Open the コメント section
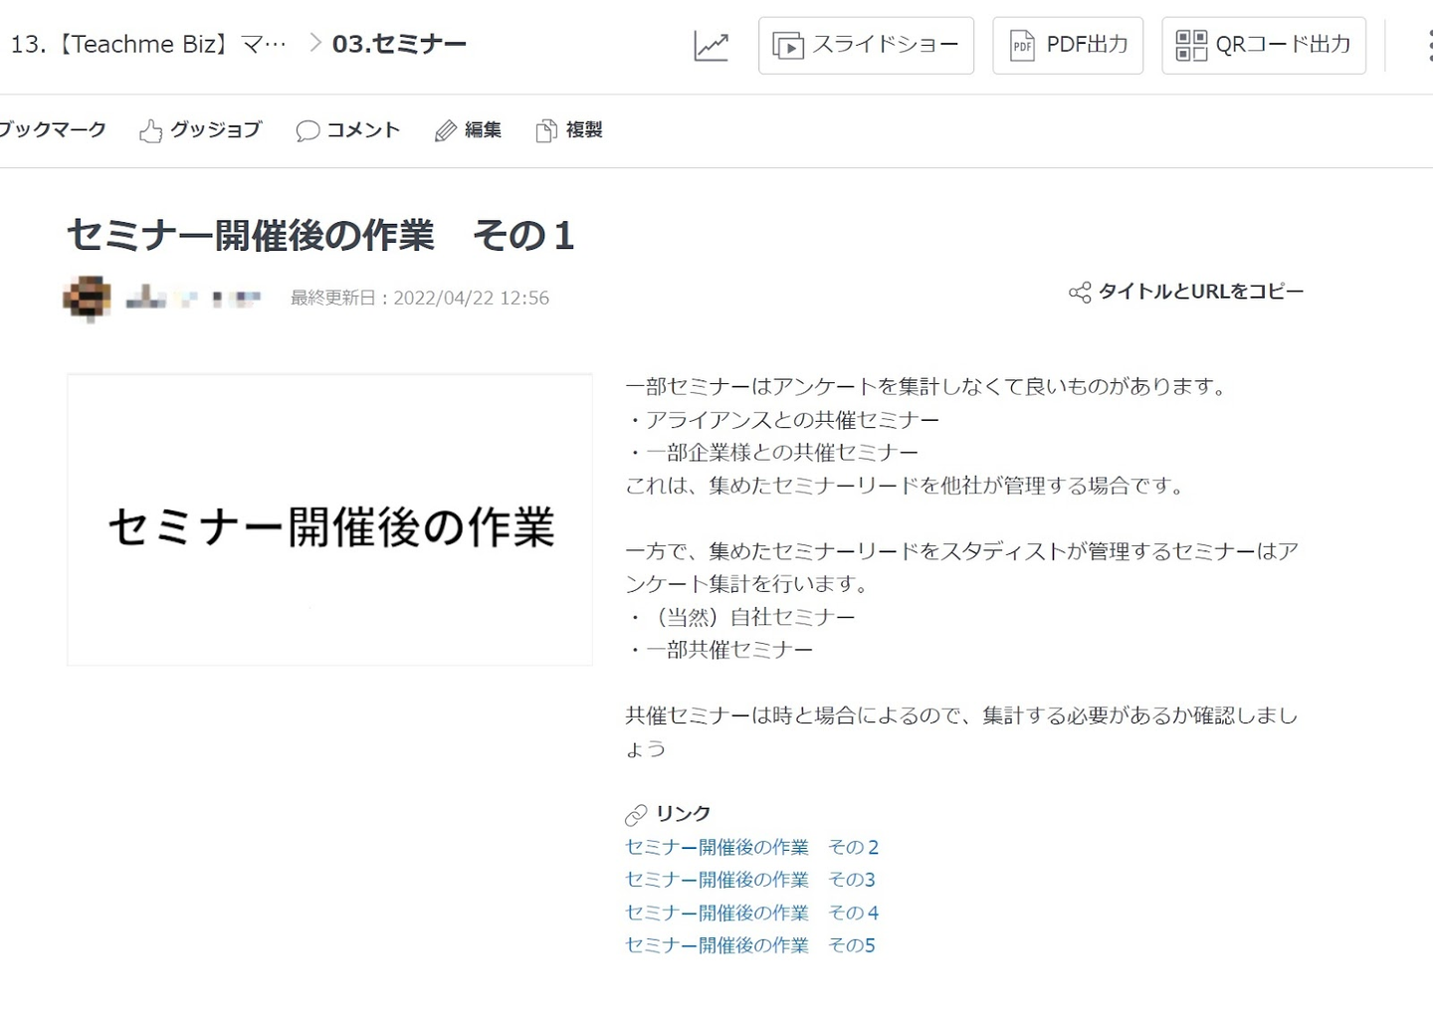The image size is (1433, 1019). pos(363,130)
